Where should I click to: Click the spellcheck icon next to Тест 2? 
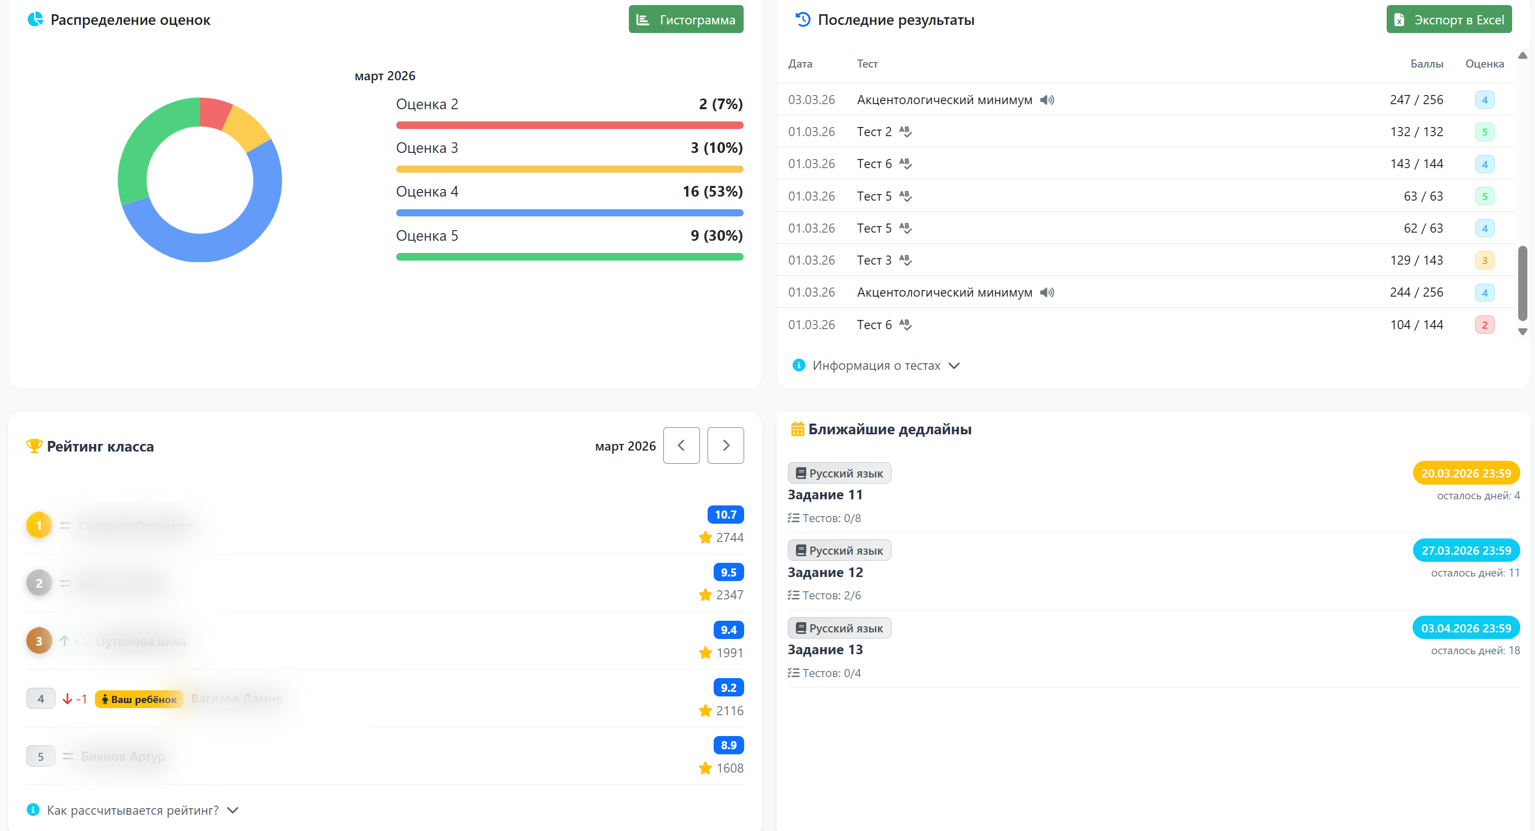click(905, 132)
